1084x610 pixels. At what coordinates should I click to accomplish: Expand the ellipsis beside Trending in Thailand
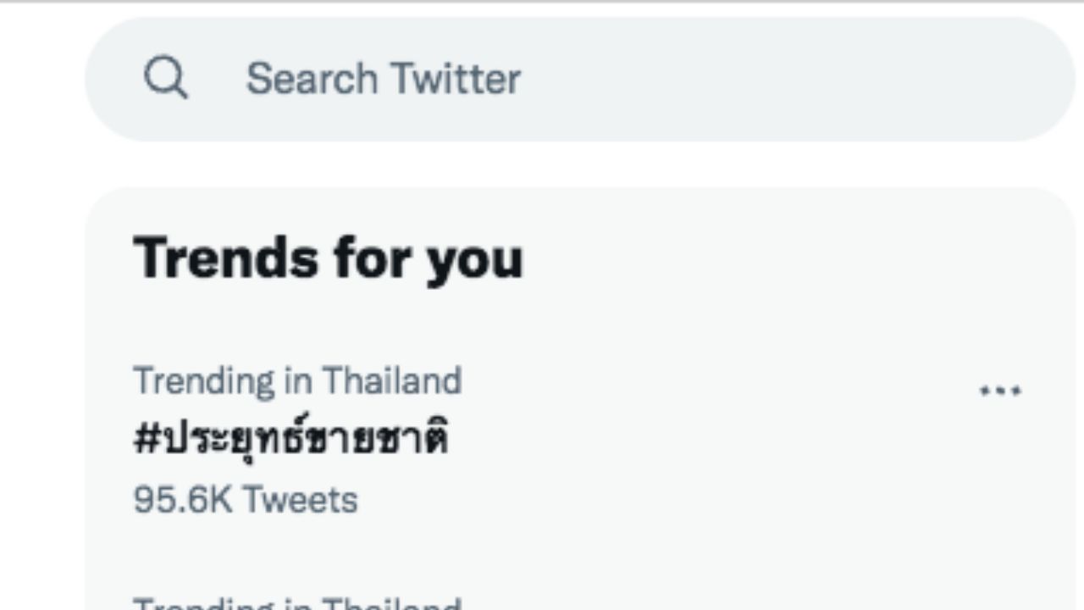pyautogui.click(x=1000, y=391)
